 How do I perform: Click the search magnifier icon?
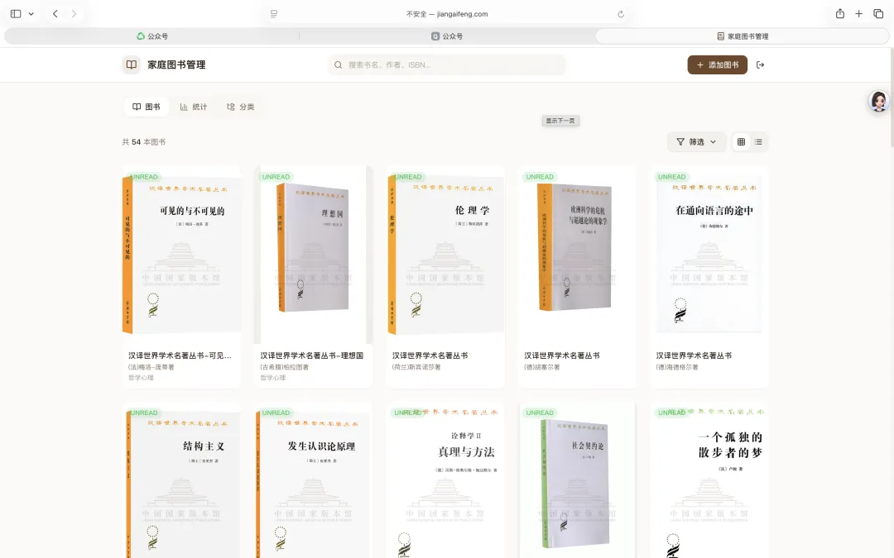[338, 65]
